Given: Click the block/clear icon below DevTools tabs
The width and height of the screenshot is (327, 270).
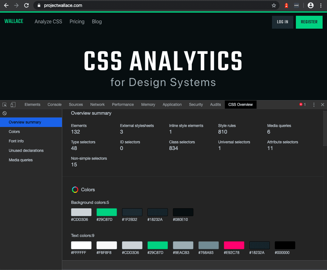Looking at the screenshot, I should click(x=4, y=113).
